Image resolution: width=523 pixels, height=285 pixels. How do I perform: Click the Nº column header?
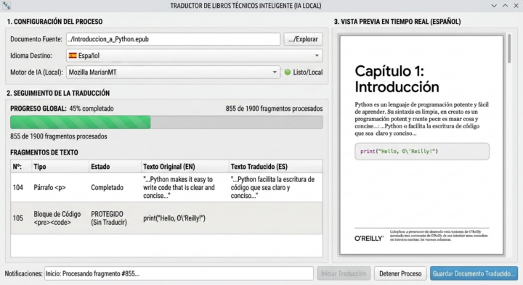[x=21, y=167]
